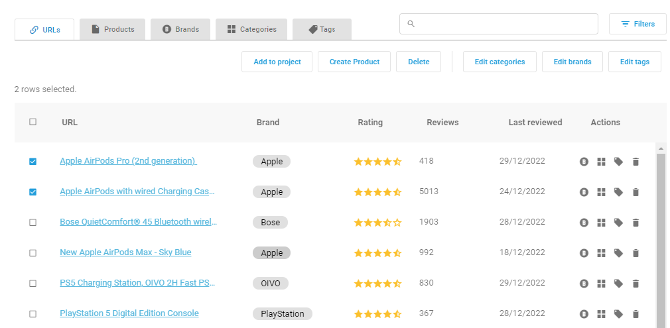Trash icon for AirPods Max Sky Blue row
This screenshot has width=670, height=328.
pos(636,253)
